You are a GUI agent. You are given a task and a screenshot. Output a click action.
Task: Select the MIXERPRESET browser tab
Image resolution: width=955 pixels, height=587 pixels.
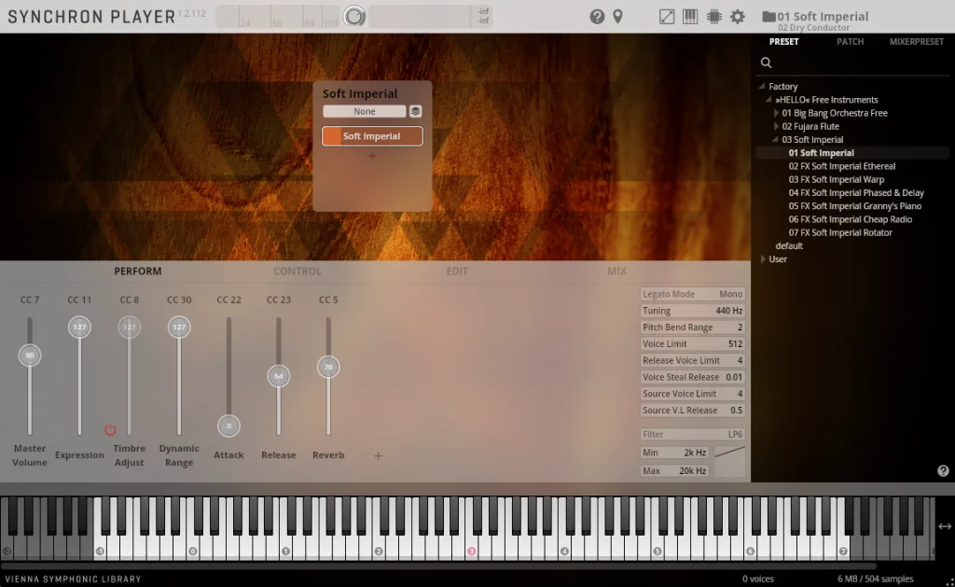pos(916,41)
